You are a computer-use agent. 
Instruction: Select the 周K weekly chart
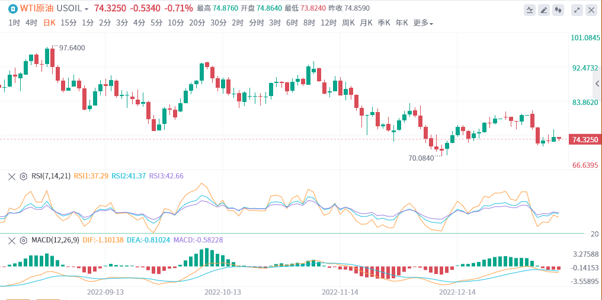[348, 23]
